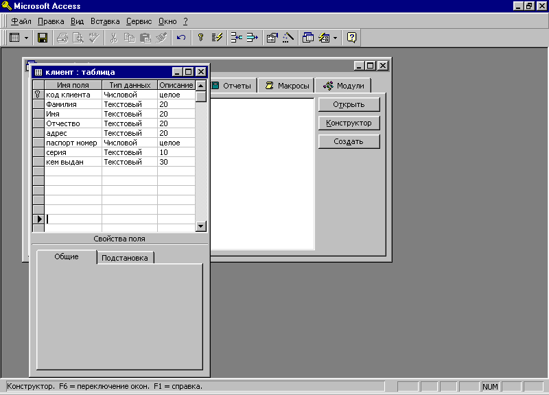The image size is (549, 395).
Task: Click the Paste clipboard icon
Action: click(x=145, y=38)
